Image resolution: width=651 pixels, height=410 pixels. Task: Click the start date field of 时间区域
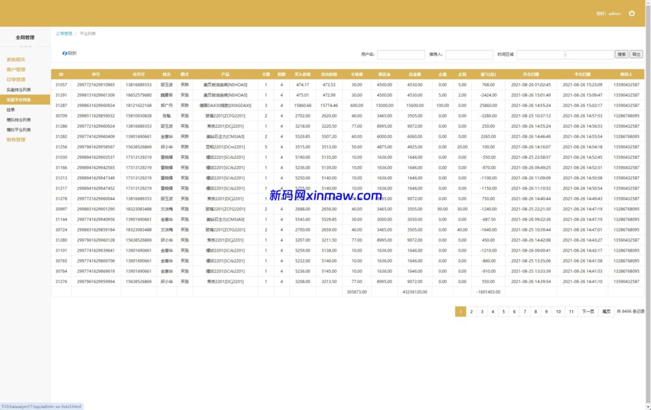click(x=540, y=55)
